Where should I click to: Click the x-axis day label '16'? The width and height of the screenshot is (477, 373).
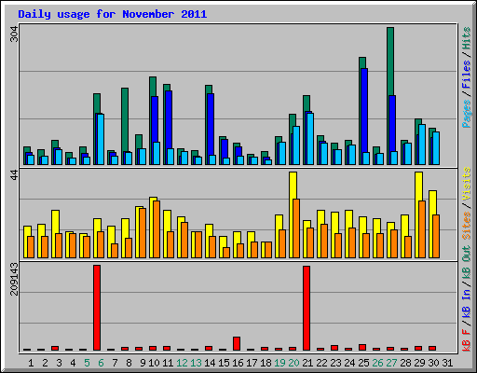click(238, 363)
